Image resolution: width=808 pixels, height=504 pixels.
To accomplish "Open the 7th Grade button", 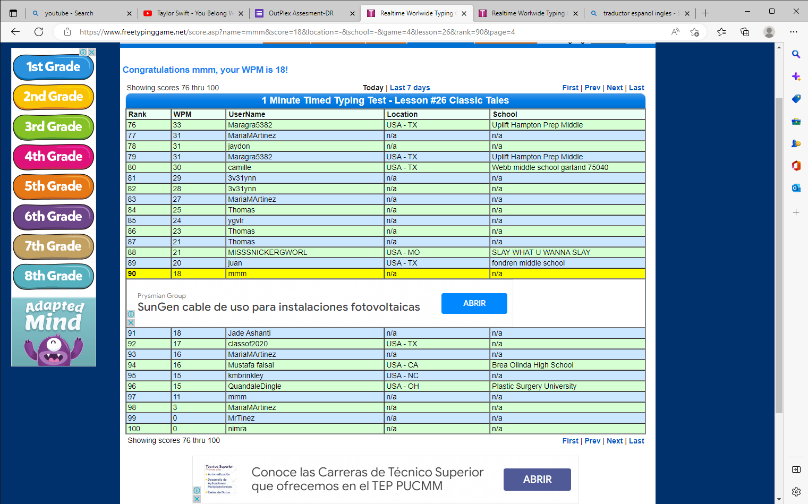I will 53,246.
